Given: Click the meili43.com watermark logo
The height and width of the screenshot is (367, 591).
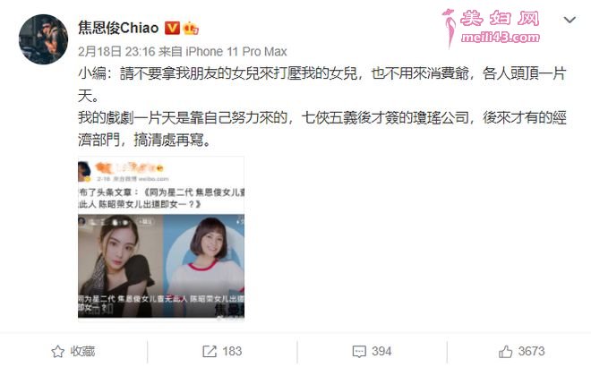Looking at the screenshot, I should pos(492,29).
